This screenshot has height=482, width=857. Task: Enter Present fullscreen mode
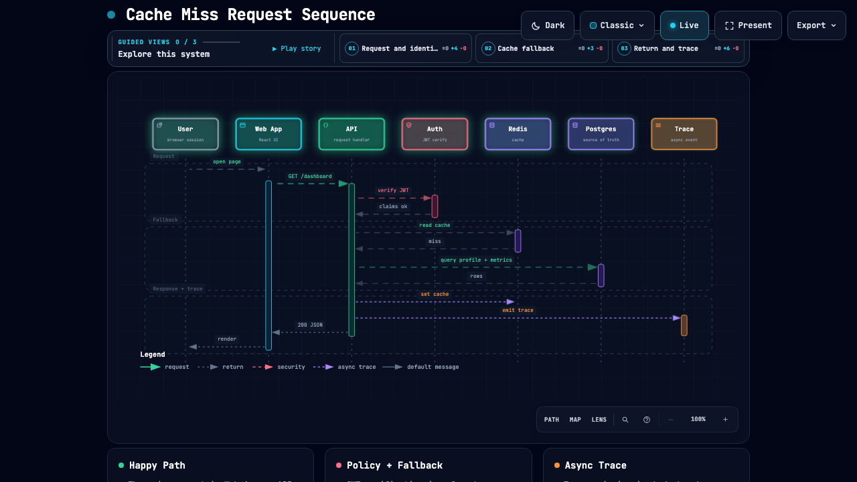point(748,25)
